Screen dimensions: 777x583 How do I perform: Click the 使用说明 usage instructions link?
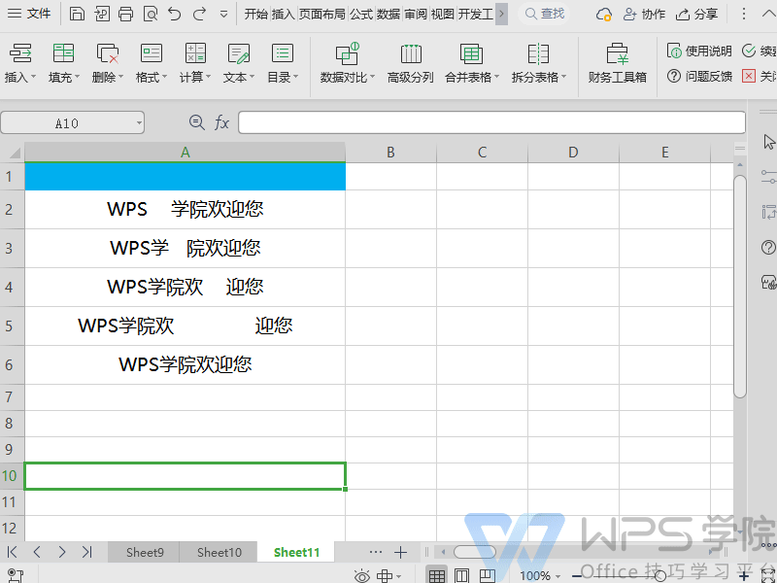699,51
